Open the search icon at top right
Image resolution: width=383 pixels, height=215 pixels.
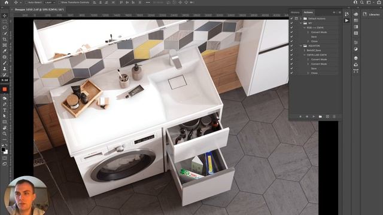pyautogui.click(x=362, y=2)
